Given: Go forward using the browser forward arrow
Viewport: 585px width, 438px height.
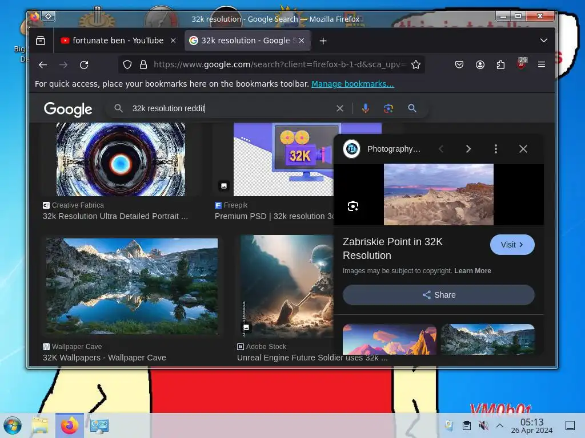Looking at the screenshot, I should pyautogui.click(x=63, y=65).
